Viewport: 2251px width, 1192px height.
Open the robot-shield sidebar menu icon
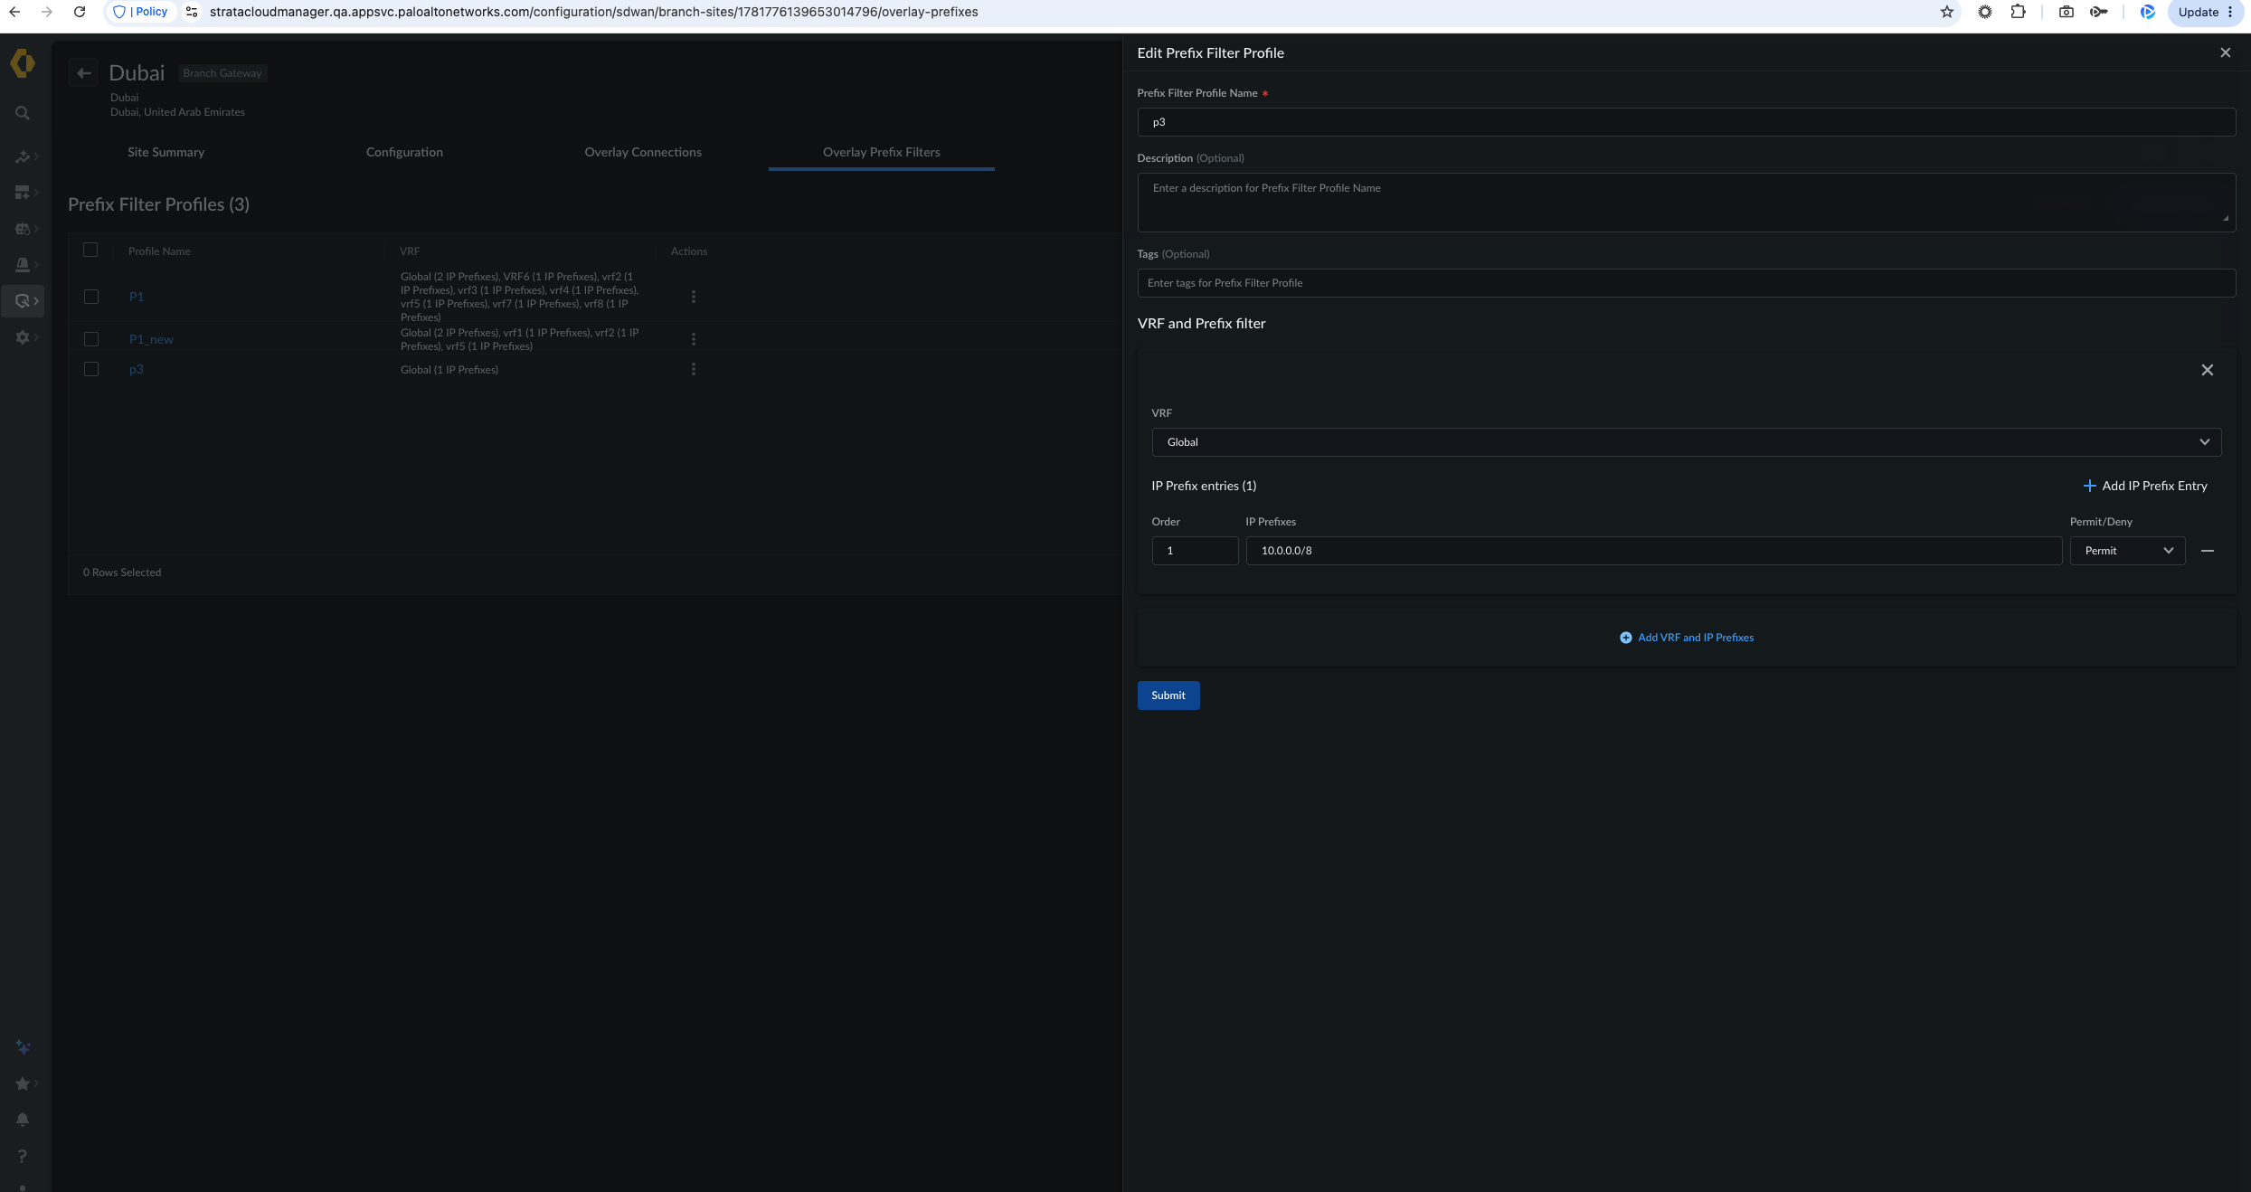23,229
